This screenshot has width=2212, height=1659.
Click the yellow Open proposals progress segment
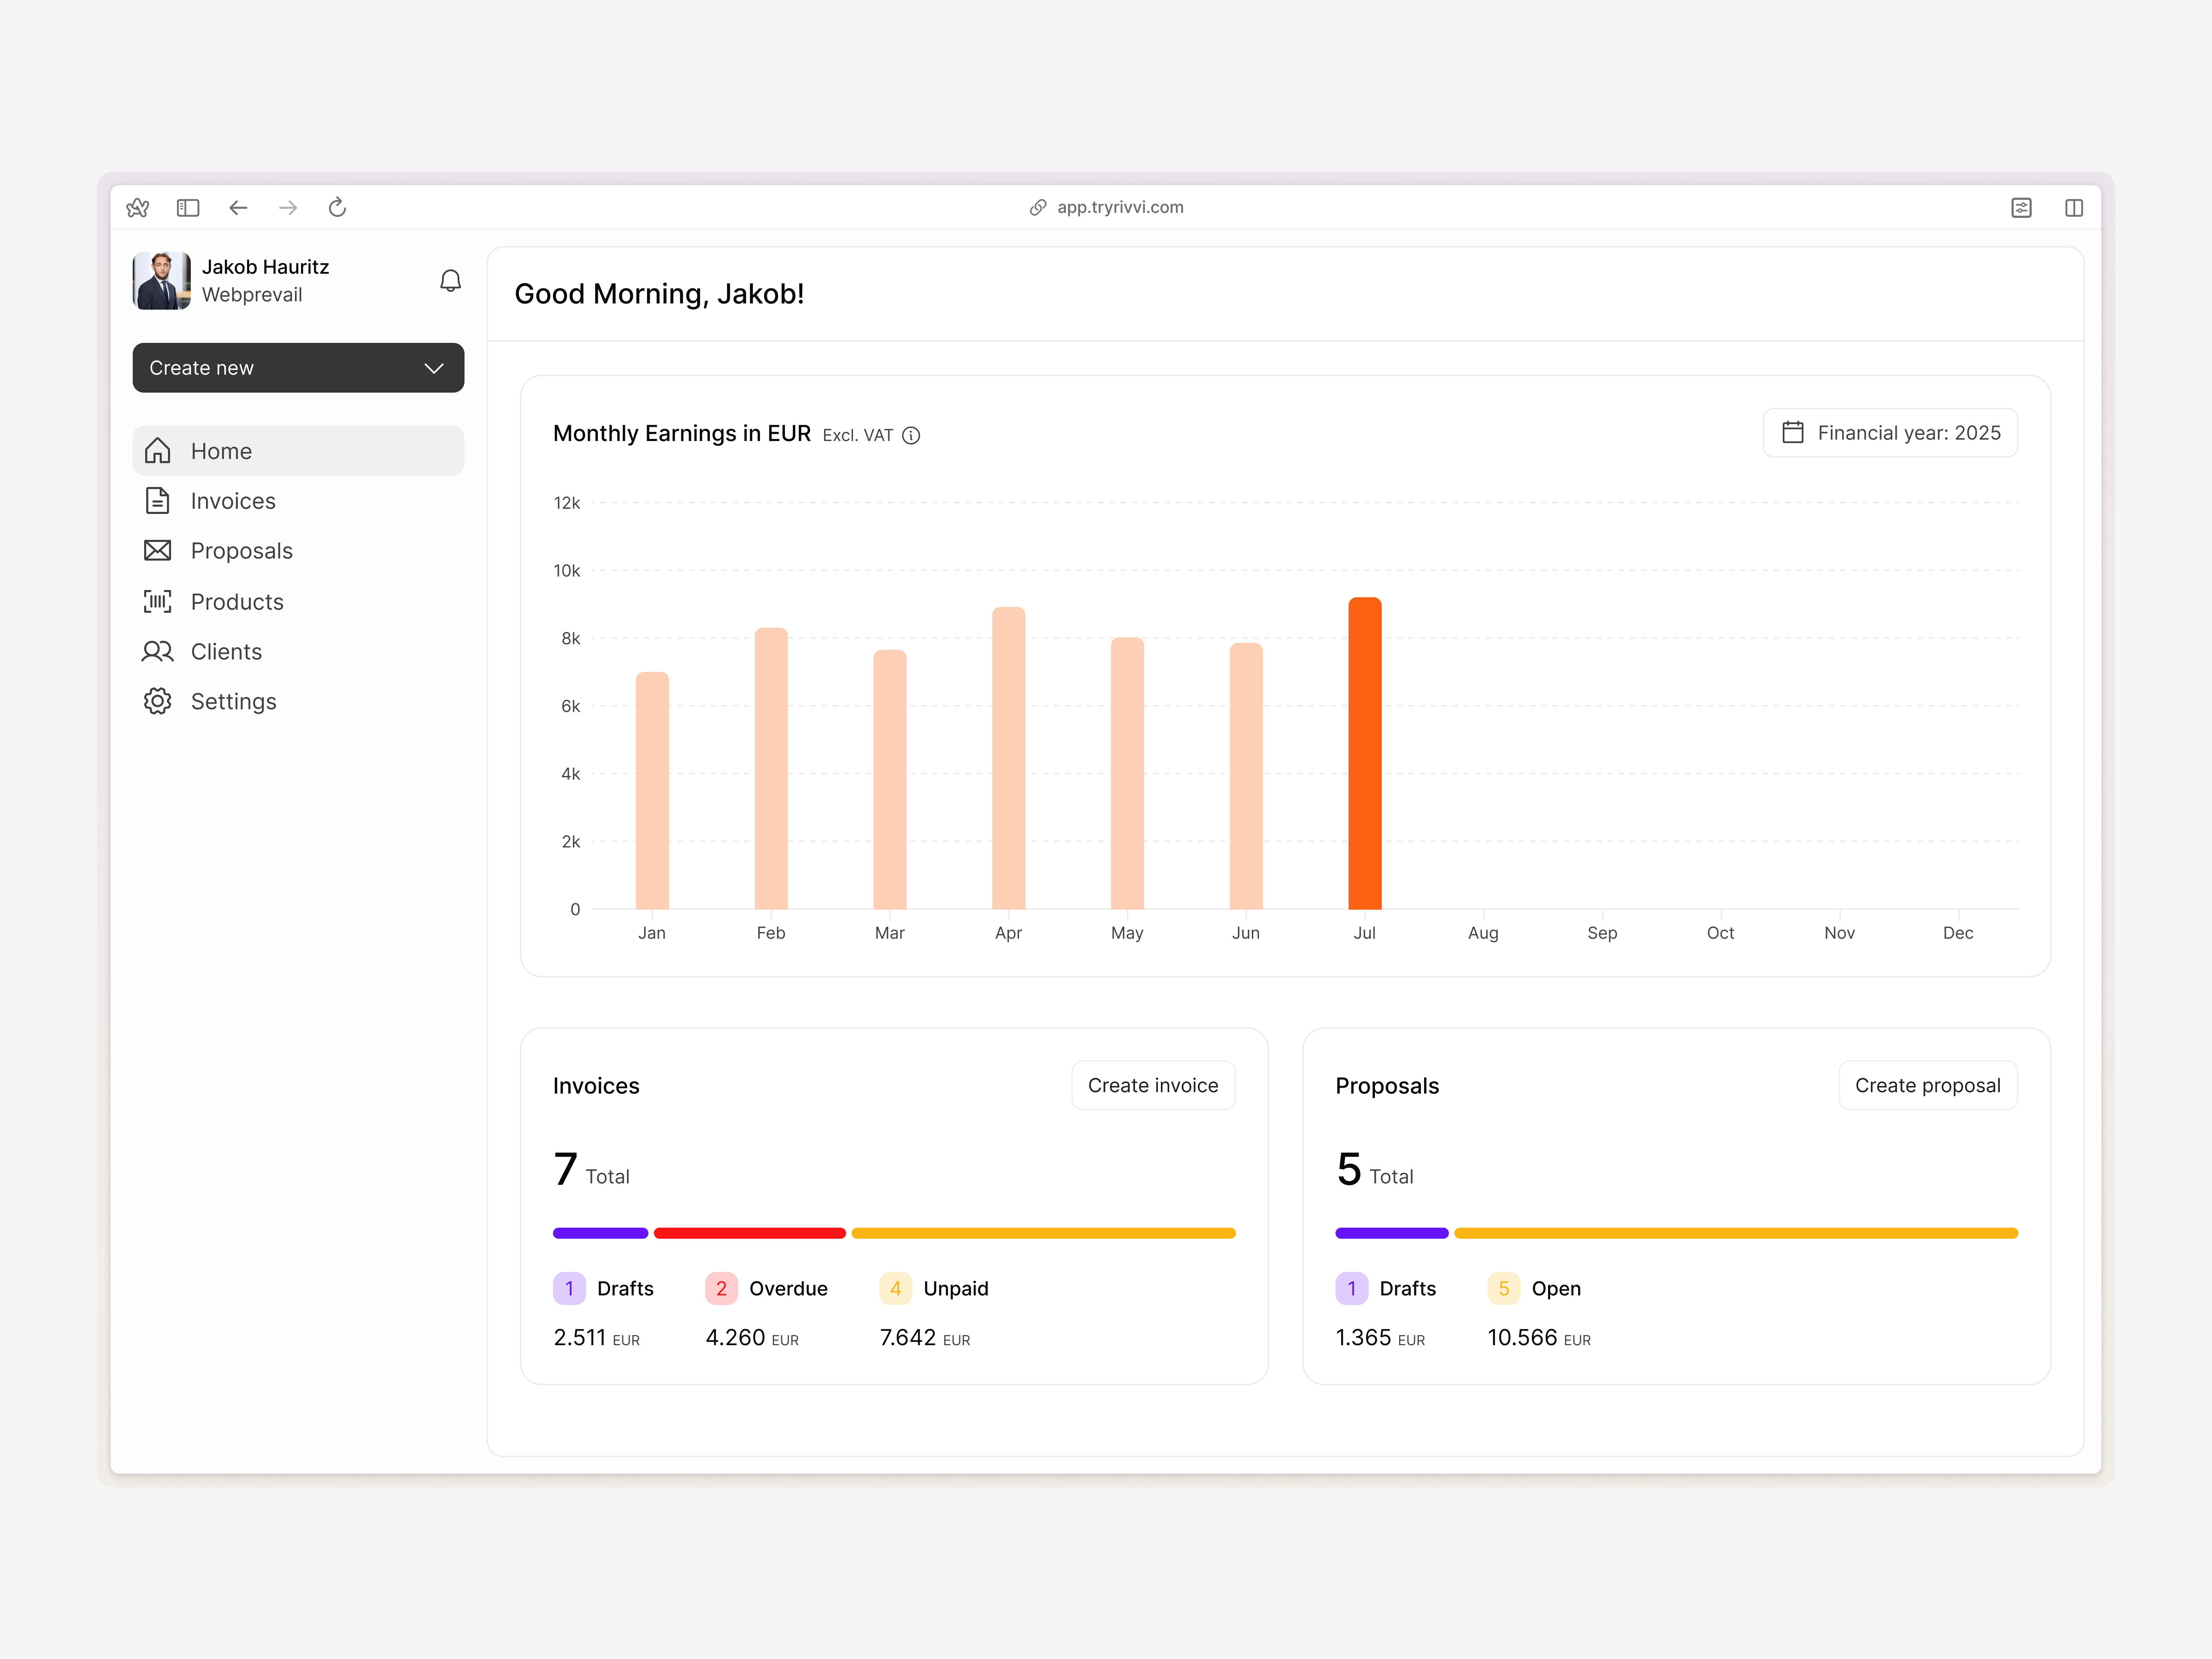[x=1736, y=1233]
